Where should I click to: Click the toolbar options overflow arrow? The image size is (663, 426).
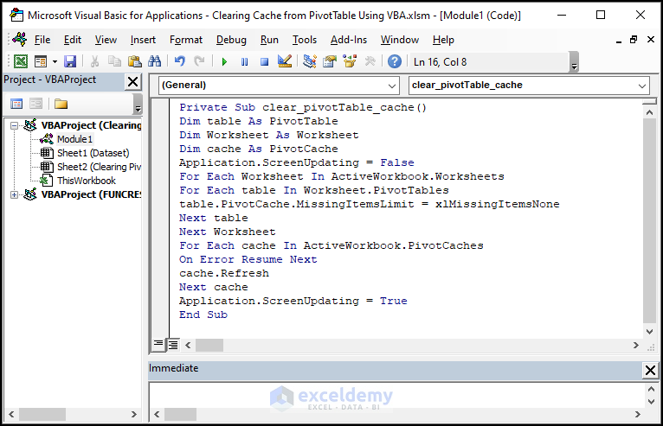tap(574, 62)
